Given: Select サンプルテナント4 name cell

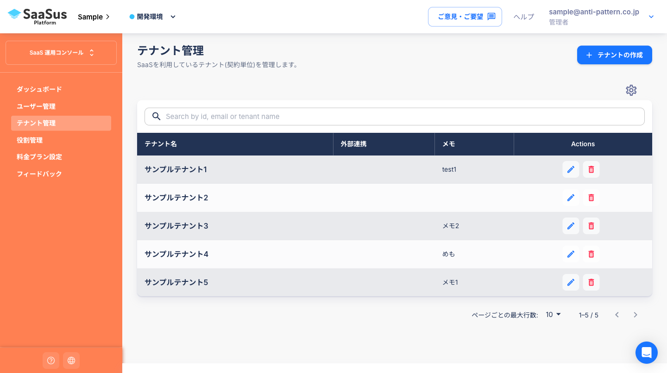Looking at the screenshot, I should click(235, 254).
